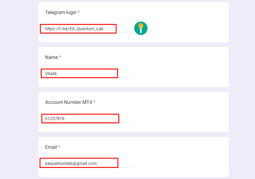
Task: Click the asterisk after Account Number MT4
Action: [x=94, y=102]
